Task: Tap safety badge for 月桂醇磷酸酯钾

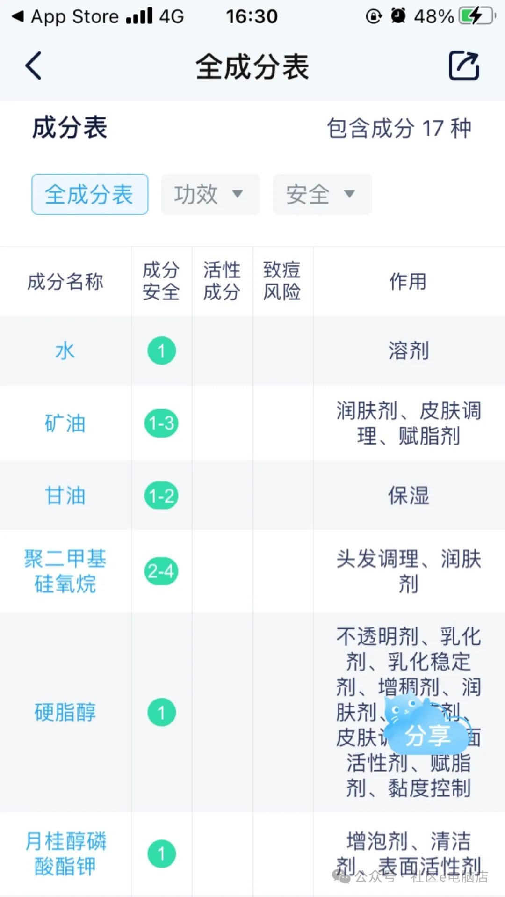Action: tap(161, 854)
